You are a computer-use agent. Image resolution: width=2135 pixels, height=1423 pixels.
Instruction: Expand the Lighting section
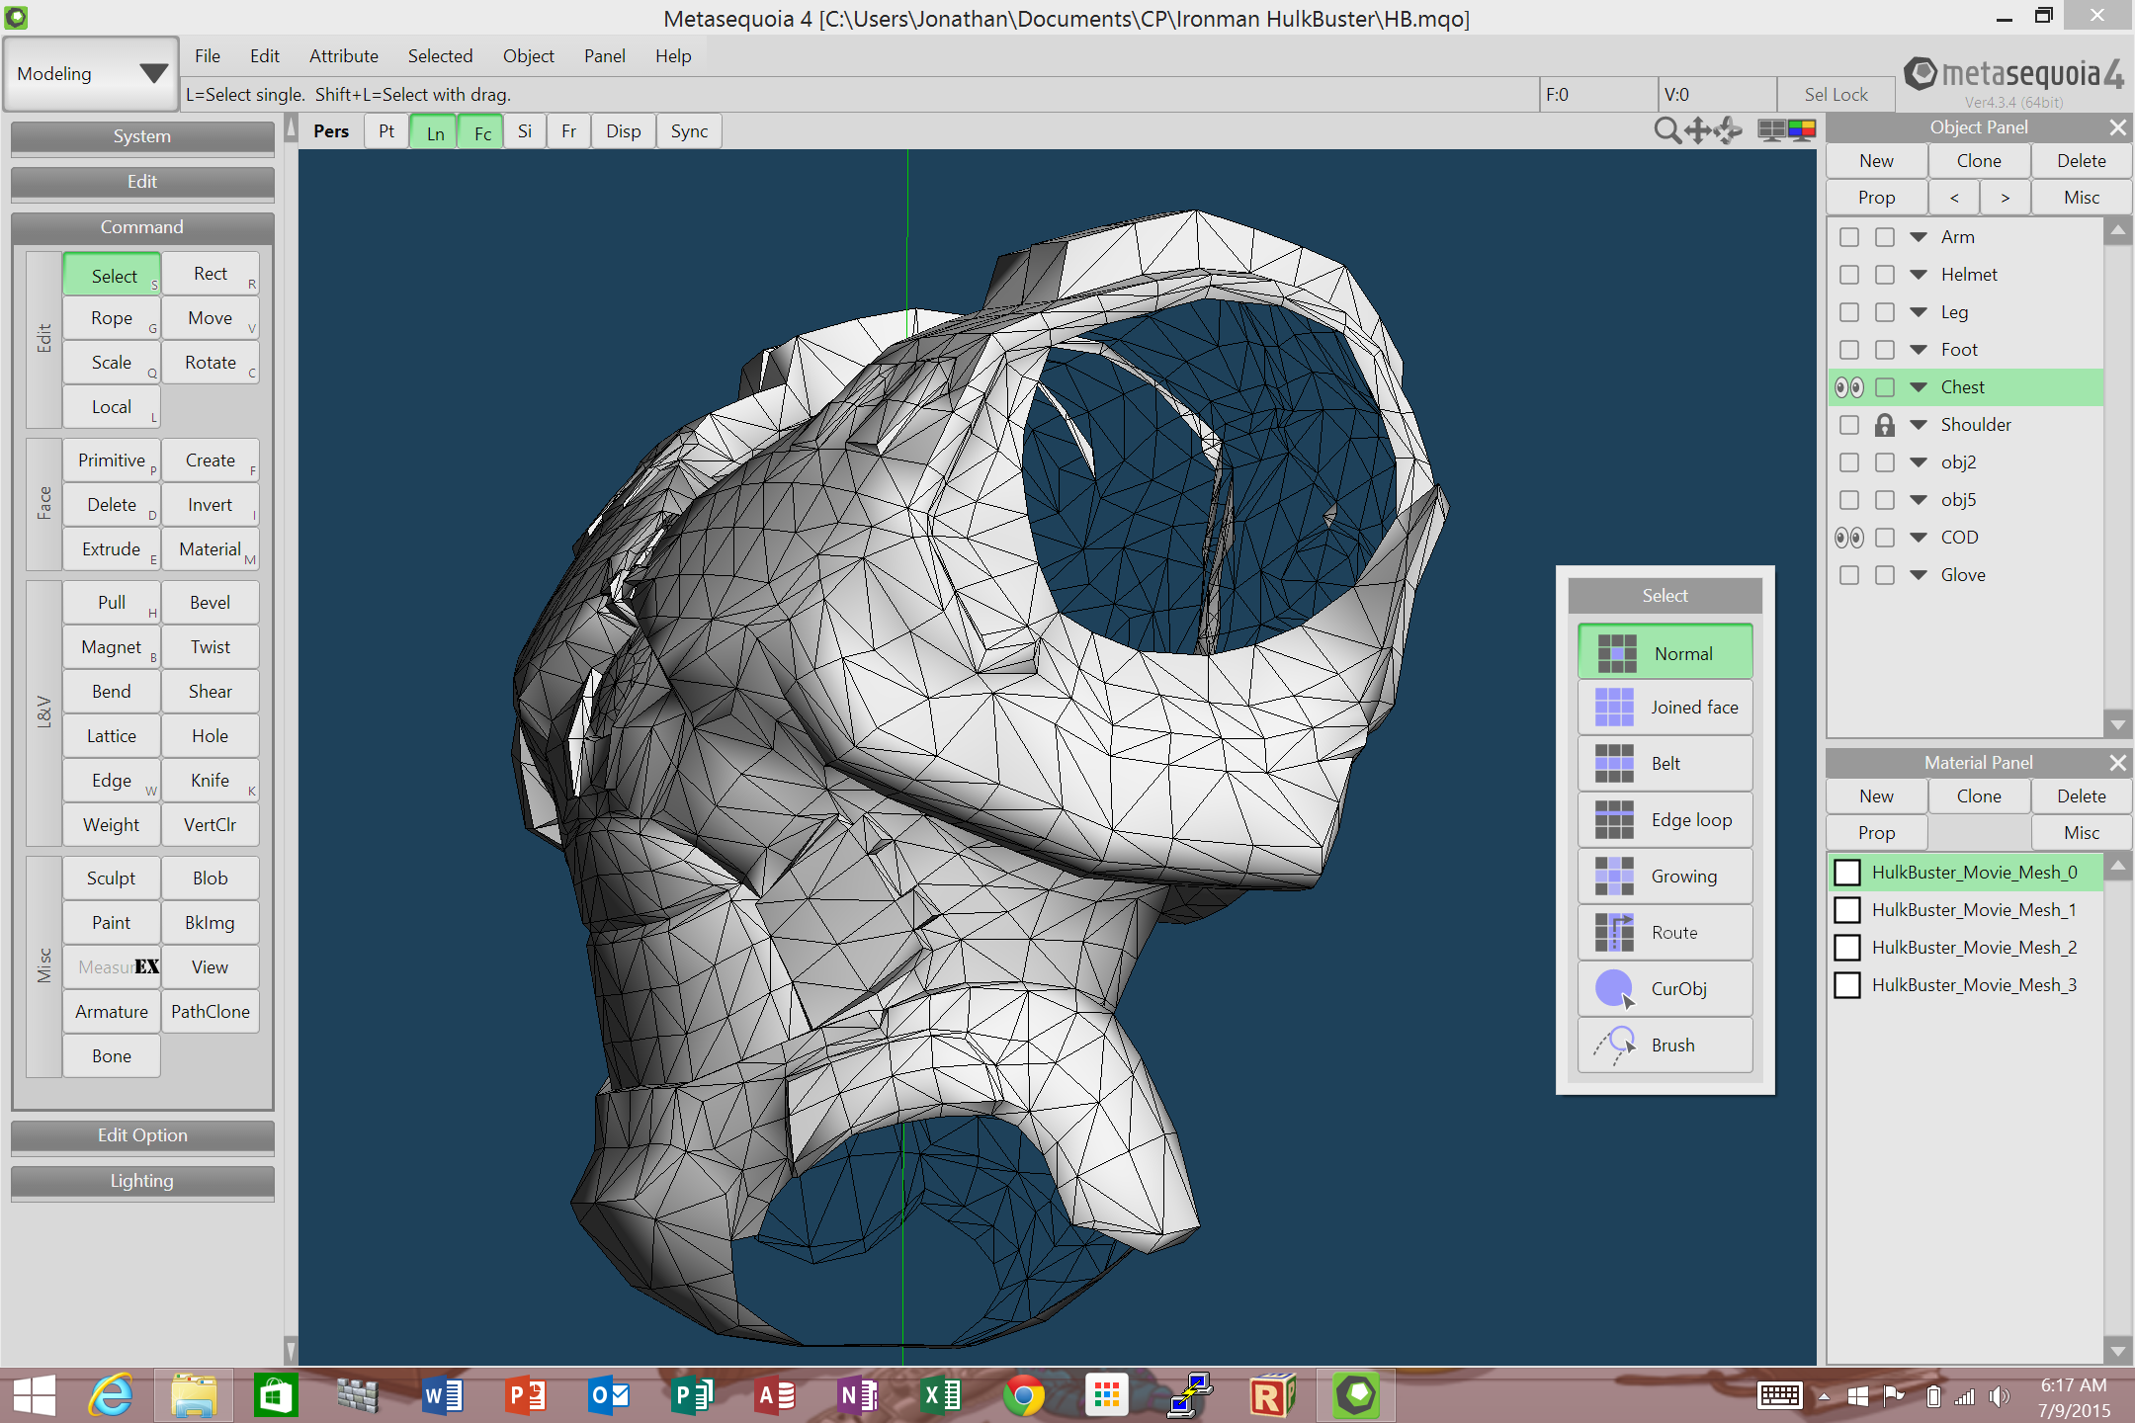click(x=142, y=1181)
